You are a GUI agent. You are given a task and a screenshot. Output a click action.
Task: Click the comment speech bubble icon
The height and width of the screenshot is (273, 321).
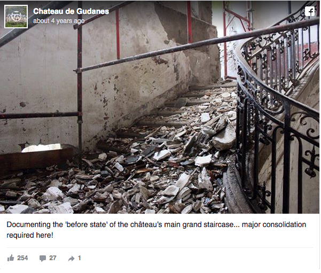click(43, 258)
